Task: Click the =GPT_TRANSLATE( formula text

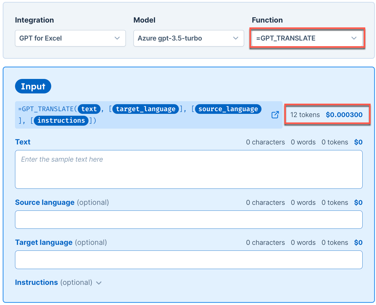Action: [48, 109]
